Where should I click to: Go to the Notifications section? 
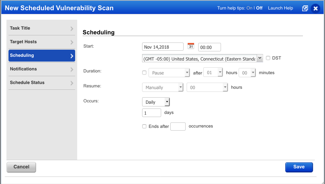[42, 69]
